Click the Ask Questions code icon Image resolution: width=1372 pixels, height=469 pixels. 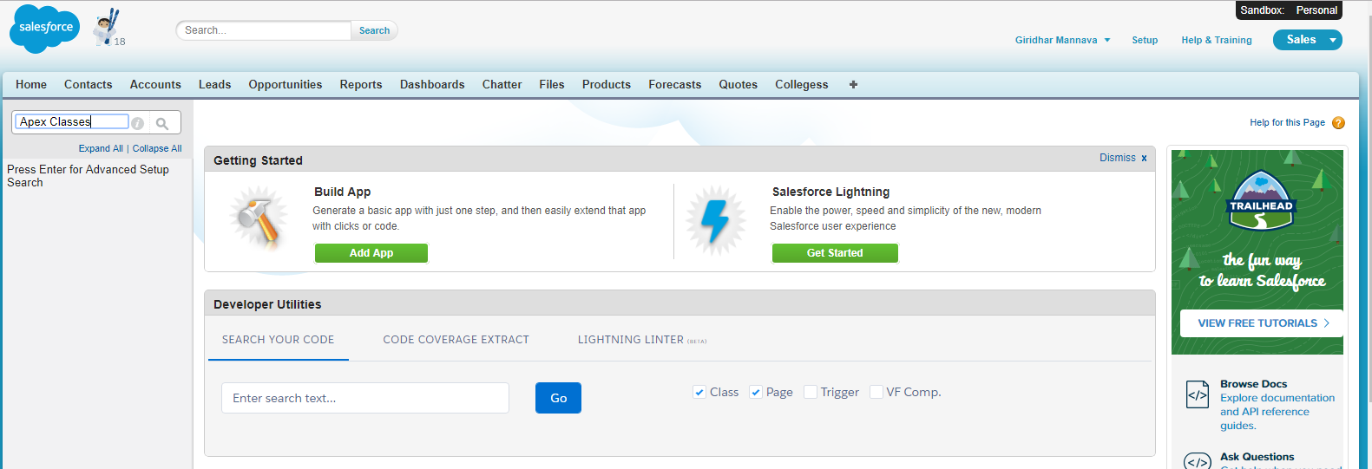(1198, 460)
